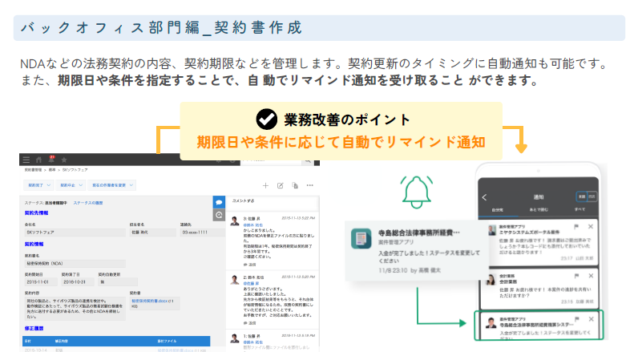Go back with the phone's left chevron
Viewport: 634px width, 352px height.
(x=484, y=197)
